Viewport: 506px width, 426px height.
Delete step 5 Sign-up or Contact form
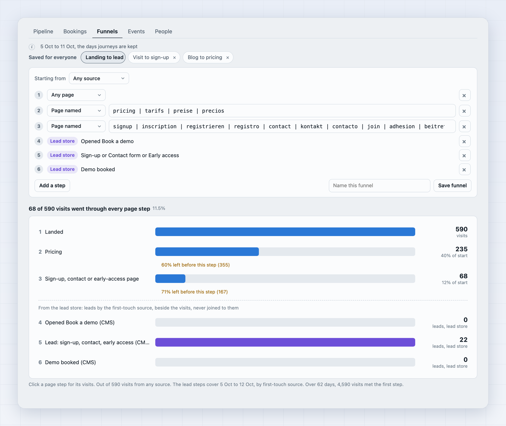click(x=464, y=155)
